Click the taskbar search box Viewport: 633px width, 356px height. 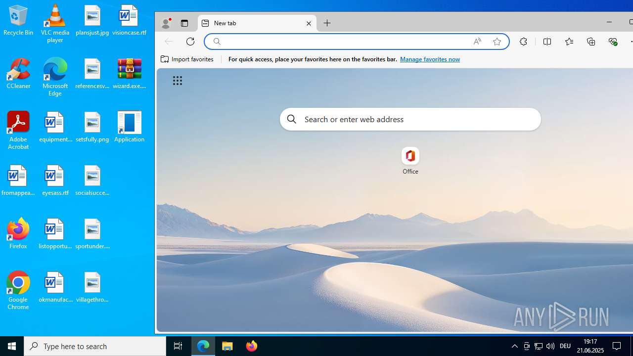click(95, 346)
